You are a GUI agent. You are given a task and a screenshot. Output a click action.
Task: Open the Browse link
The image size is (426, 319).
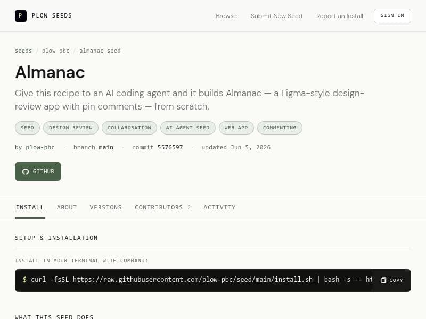pyautogui.click(x=226, y=16)
